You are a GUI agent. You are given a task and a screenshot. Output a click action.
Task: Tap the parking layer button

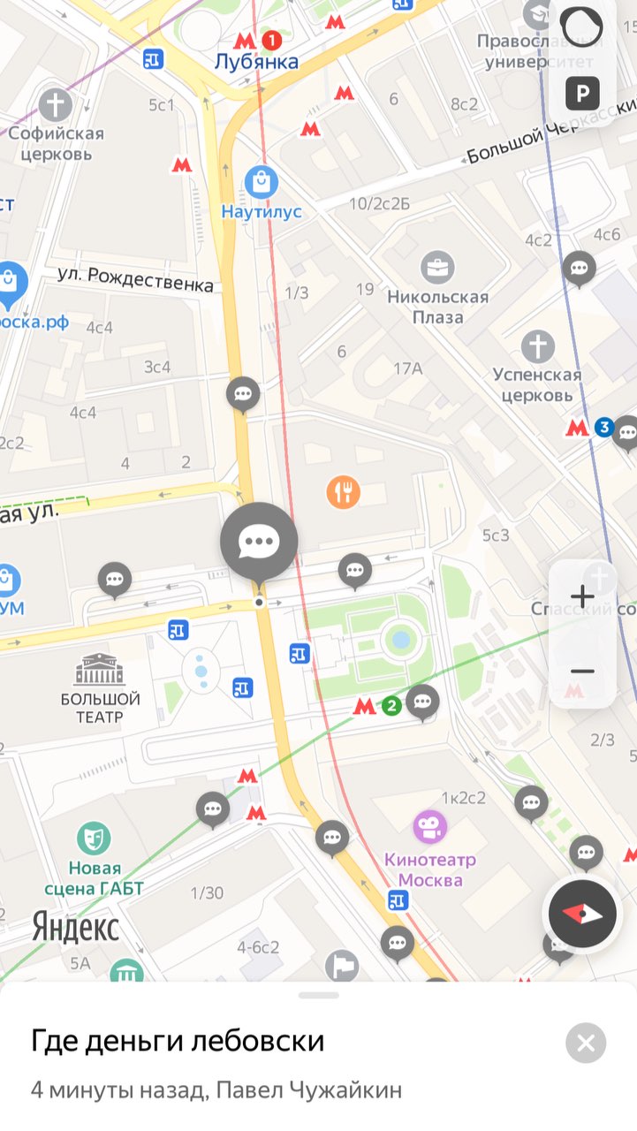(x=582, y=93)
